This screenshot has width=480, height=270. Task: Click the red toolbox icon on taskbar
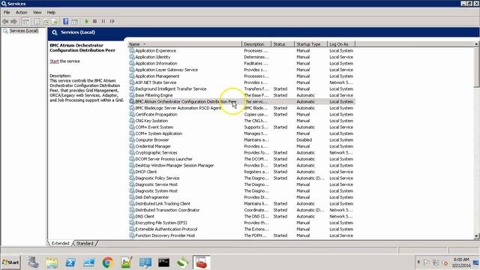tap(202, 262)
